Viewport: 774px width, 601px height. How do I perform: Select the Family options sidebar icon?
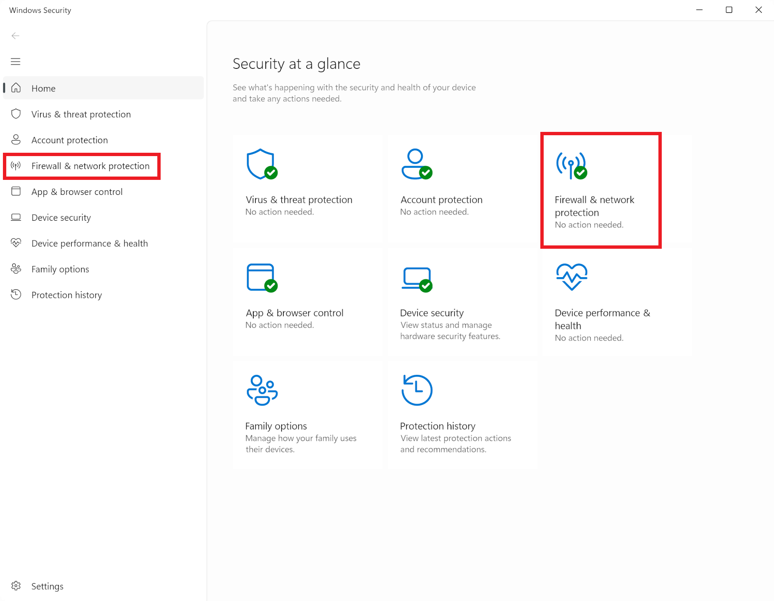[x=16, y=269]
